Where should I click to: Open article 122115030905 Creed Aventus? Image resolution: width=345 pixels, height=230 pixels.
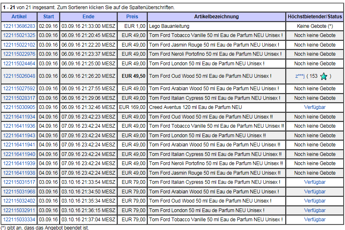[x=19, y=107]
